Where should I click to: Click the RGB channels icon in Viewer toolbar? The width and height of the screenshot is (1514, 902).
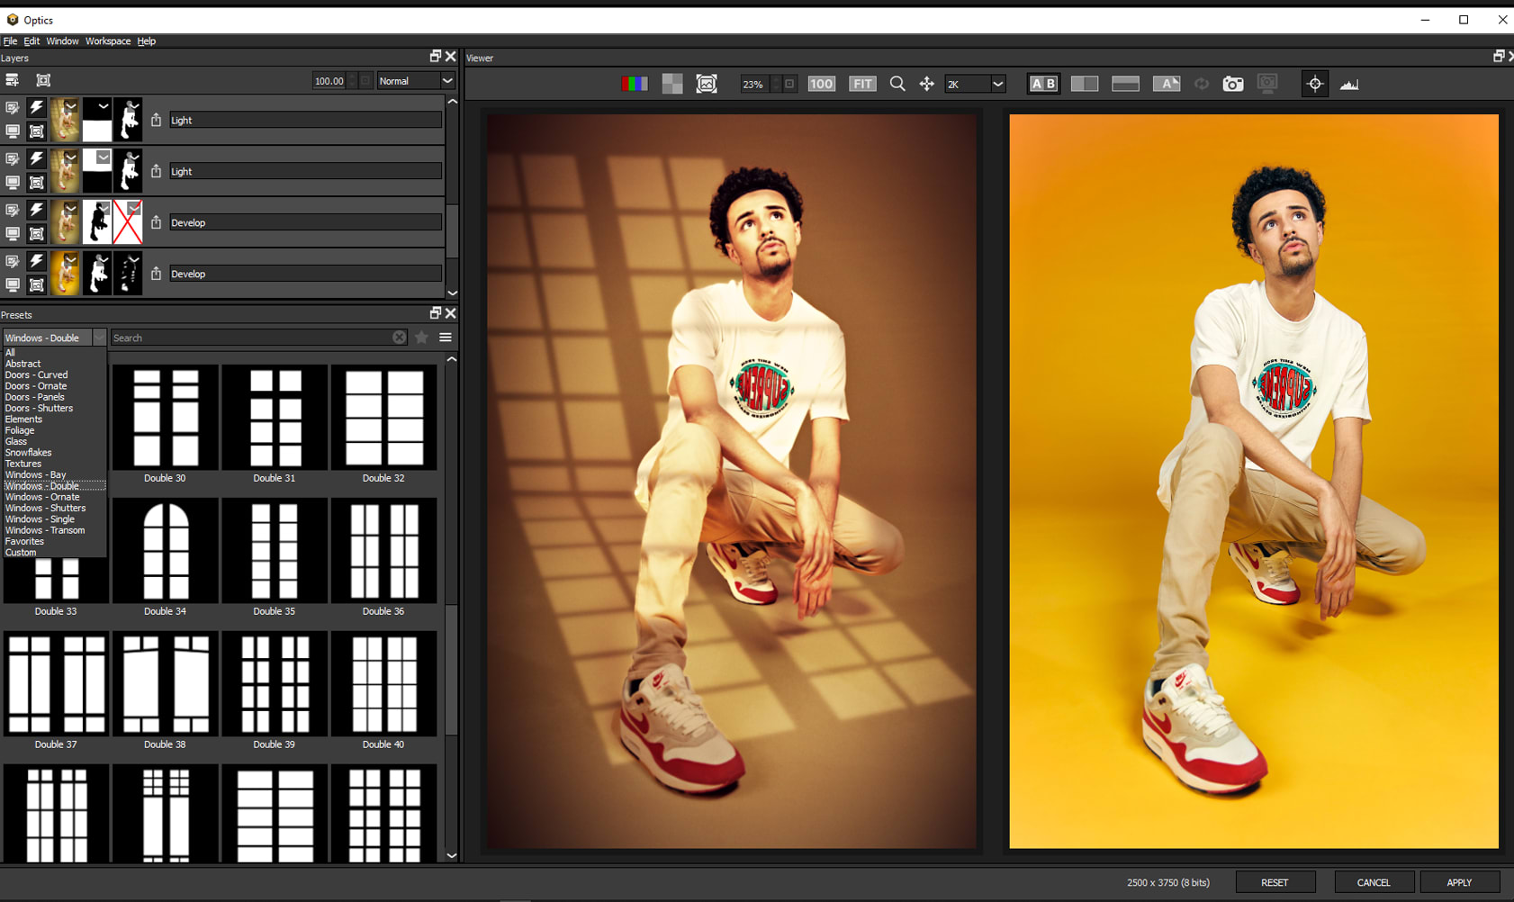coord(634,84)
